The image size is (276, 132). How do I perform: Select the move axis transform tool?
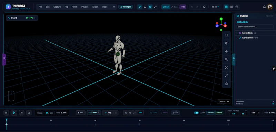click(145, 7)
